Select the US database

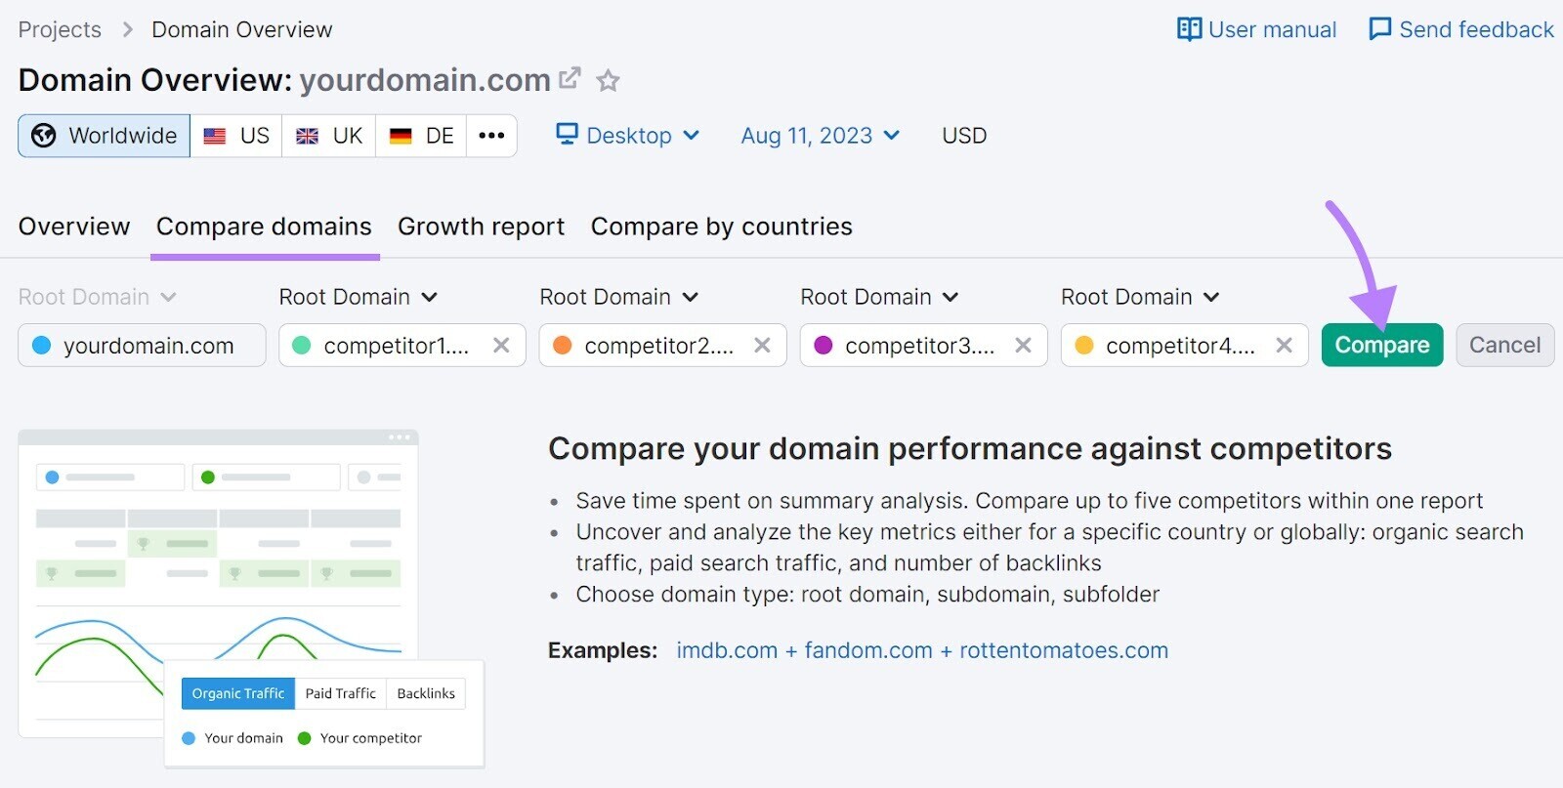(x=235, y=136)
